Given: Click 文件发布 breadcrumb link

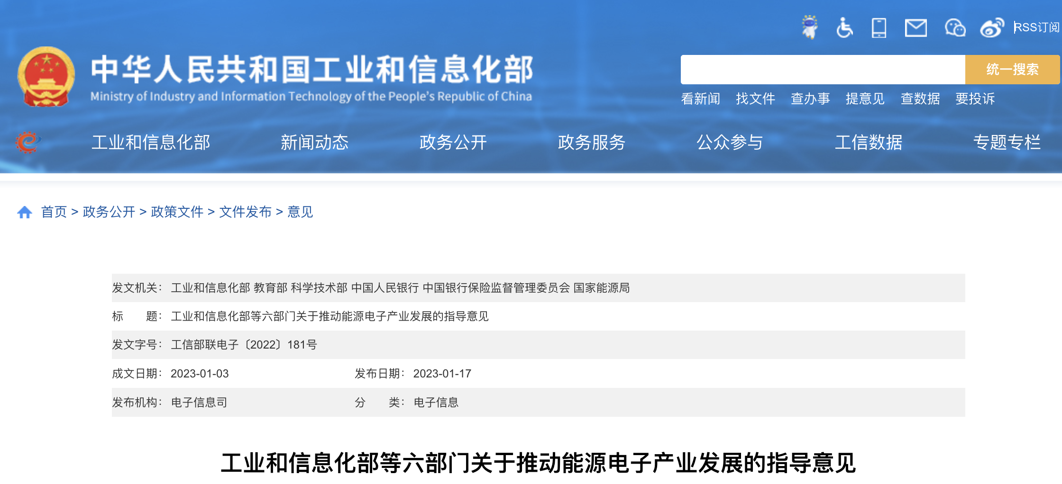Looking at the screenshot, I should coord(246,212).
